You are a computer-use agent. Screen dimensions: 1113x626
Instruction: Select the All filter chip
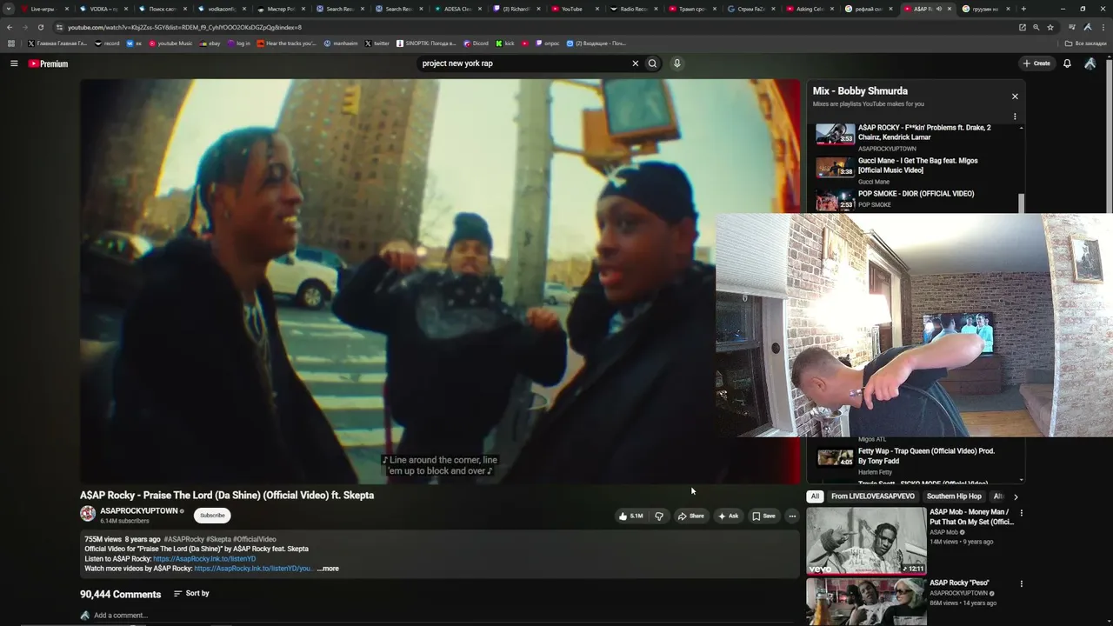(x=815, y=496)
